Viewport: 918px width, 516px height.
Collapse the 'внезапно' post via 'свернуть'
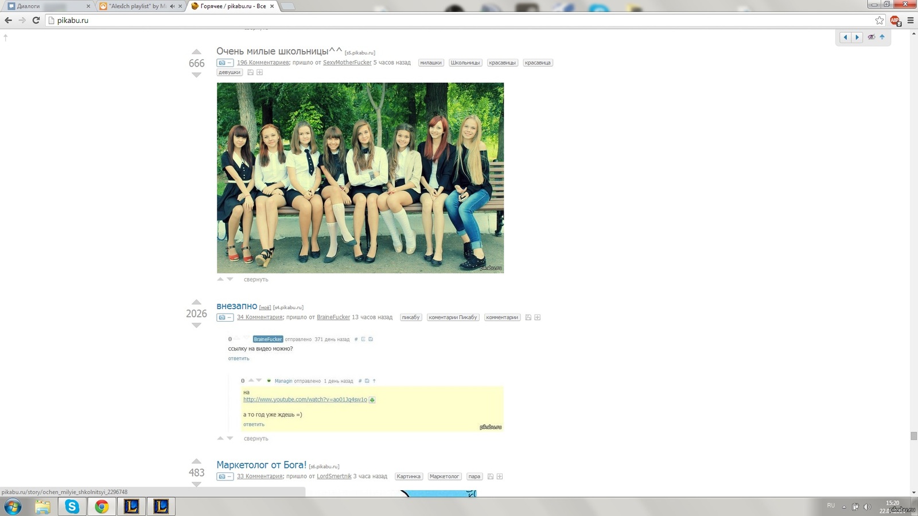256,439
